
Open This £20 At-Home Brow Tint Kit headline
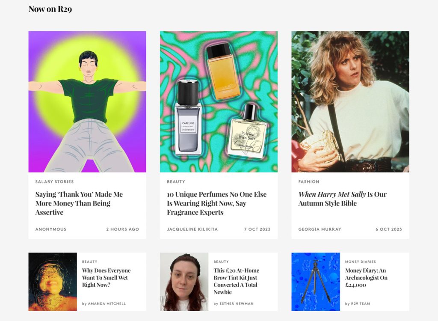[236, 281]
